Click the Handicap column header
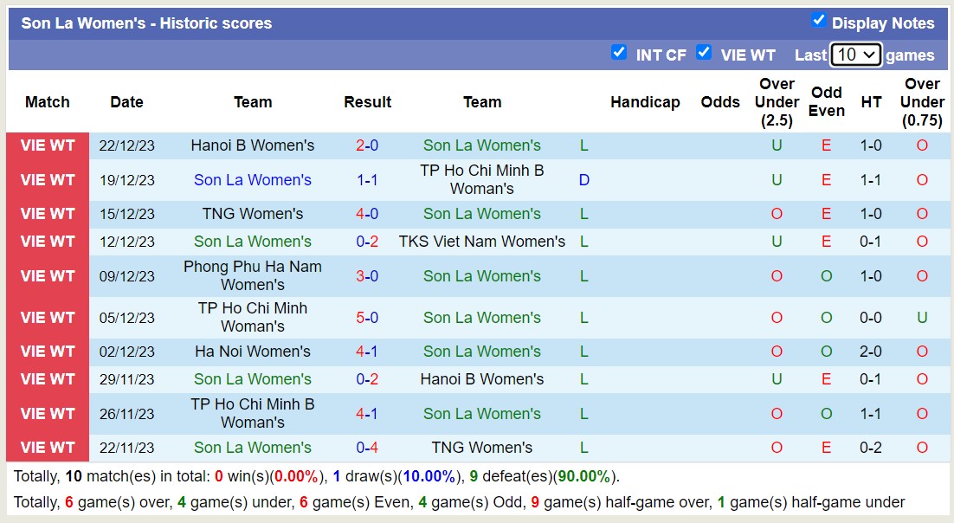The width and height of the screenshot is (954, 523). (x=645, y=102)
